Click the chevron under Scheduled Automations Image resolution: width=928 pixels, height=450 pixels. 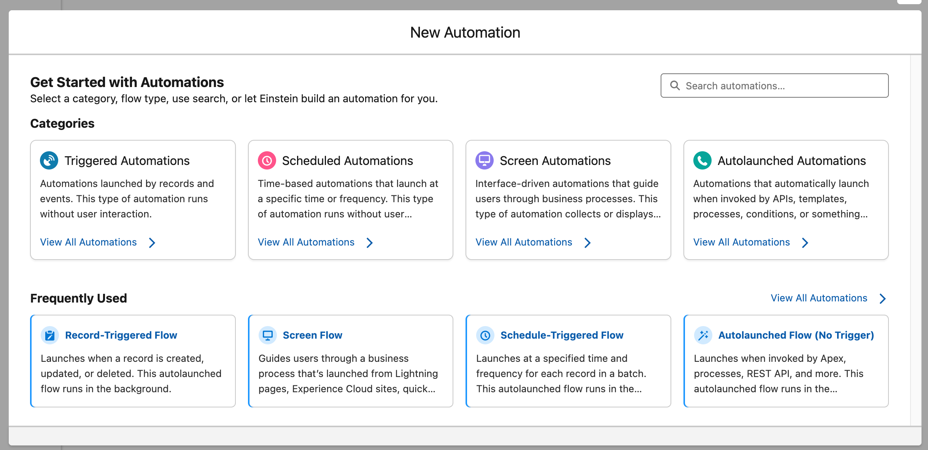[x=370, y=242]
